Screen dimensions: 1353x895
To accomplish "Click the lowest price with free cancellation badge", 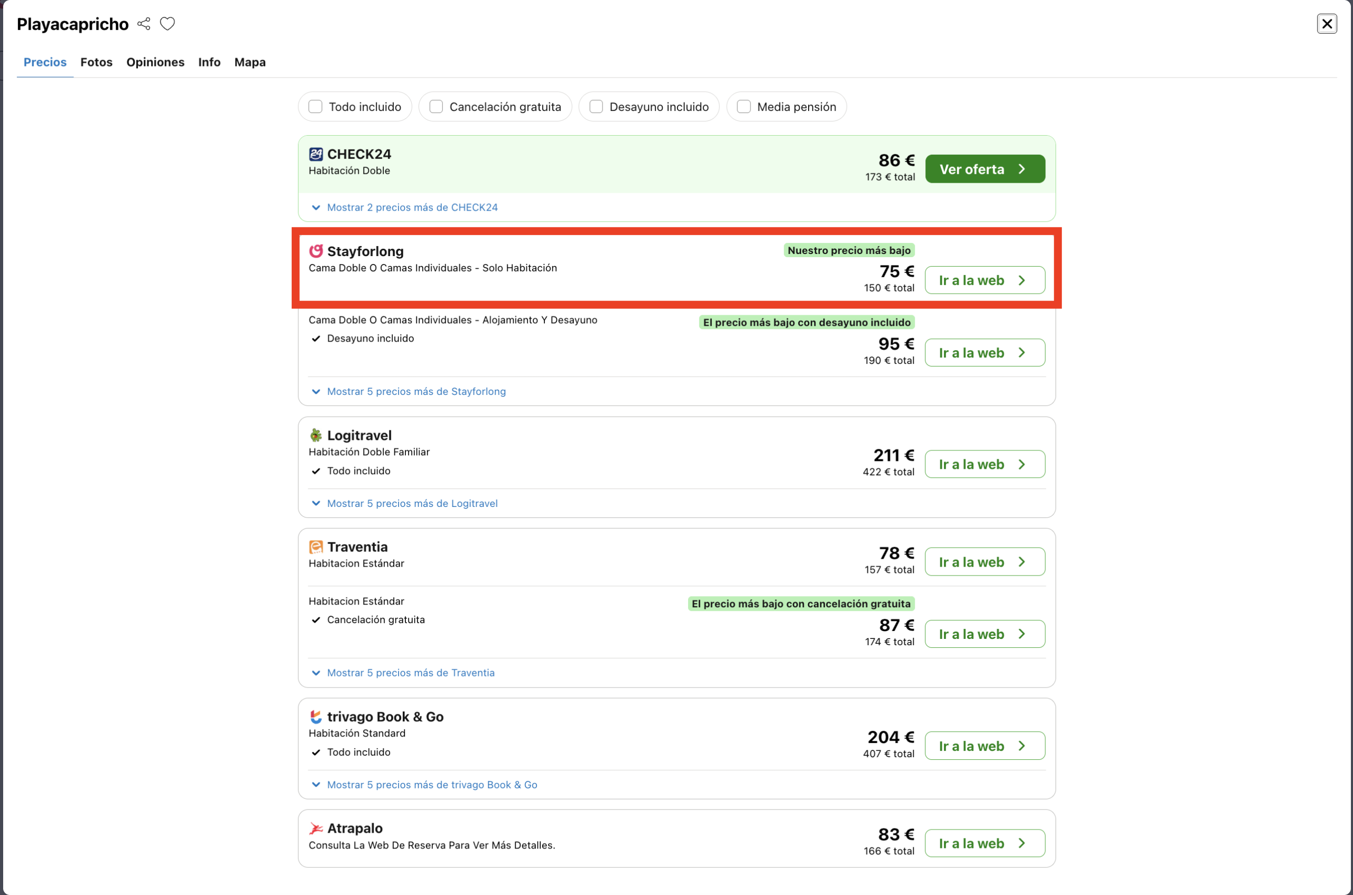I will pos(801,604).
